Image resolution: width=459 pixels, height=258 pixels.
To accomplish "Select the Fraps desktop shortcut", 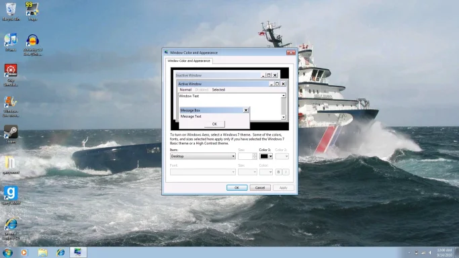I will pyautogui.click(x=32, y=11).
